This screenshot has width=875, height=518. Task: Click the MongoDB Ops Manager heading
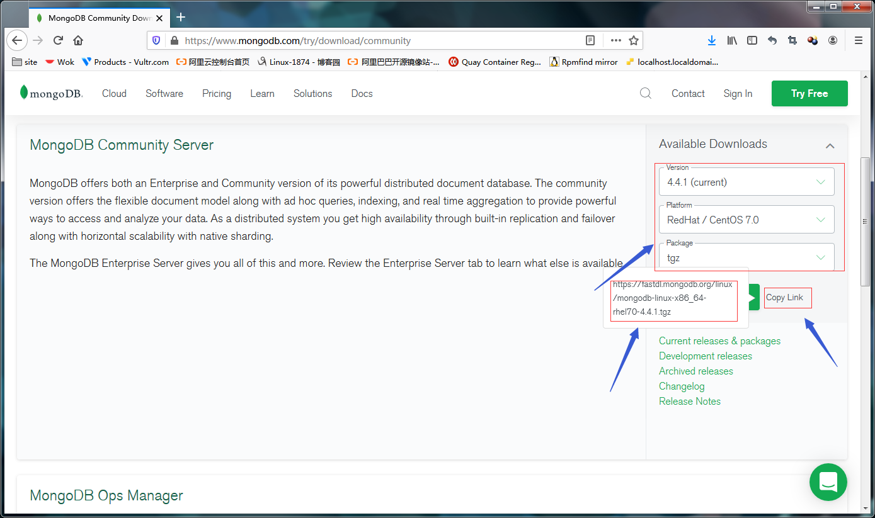106,495
